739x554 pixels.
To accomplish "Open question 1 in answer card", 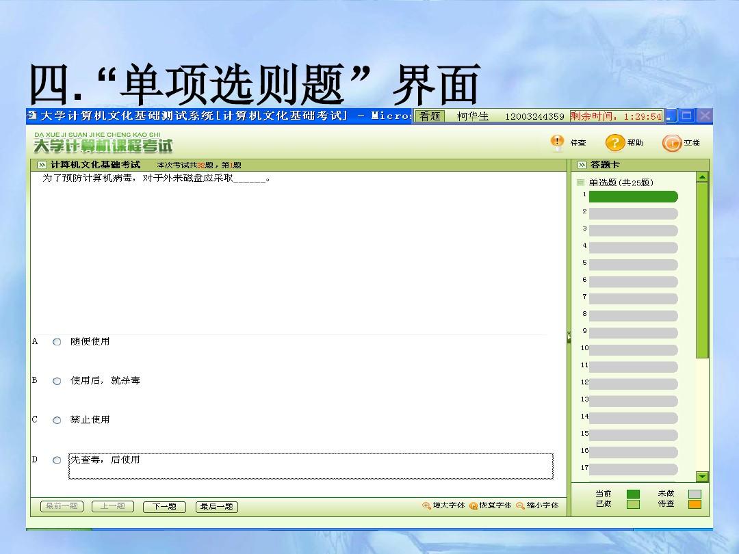I will click(634, 196).
